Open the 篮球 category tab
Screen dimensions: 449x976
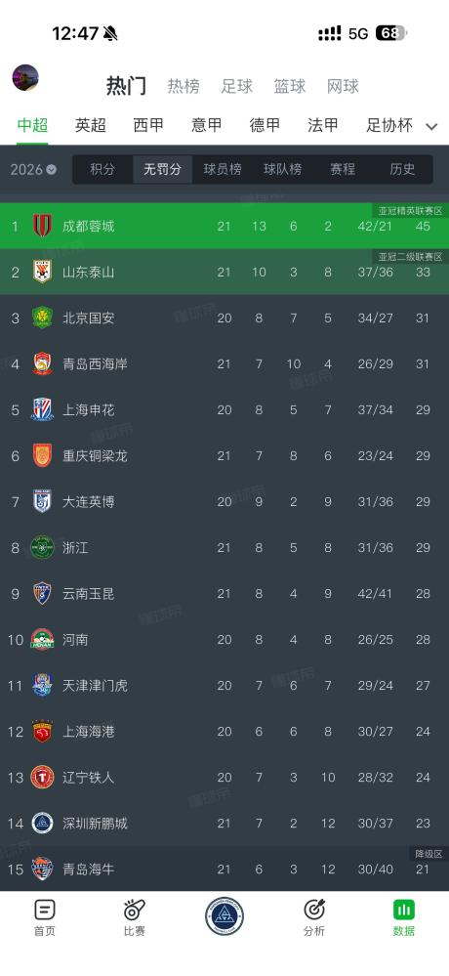(x=290, y=87)
